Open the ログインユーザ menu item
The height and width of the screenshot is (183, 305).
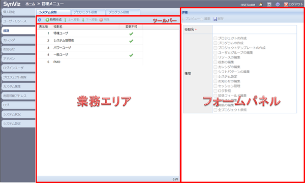point(18,68)
